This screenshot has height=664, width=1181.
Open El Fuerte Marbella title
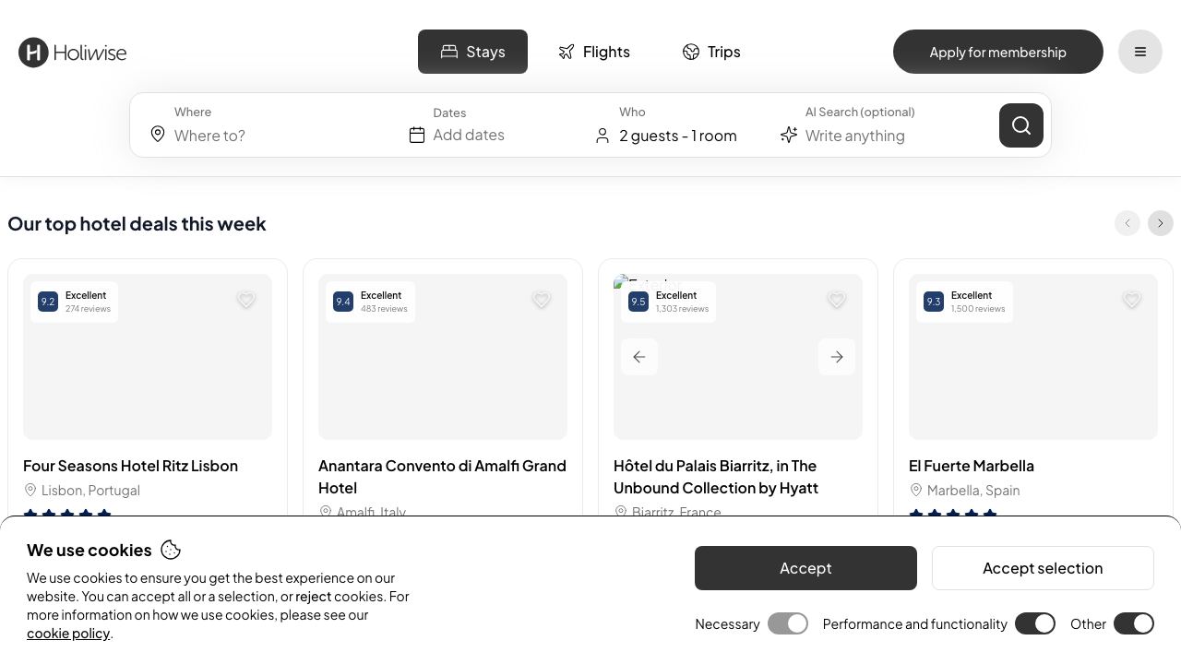tap(972, 466)
